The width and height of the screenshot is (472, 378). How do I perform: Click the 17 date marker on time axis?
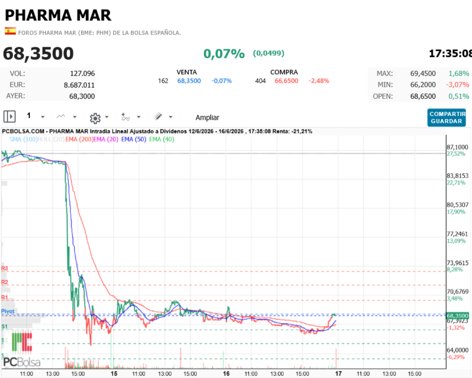pos(339,373)
